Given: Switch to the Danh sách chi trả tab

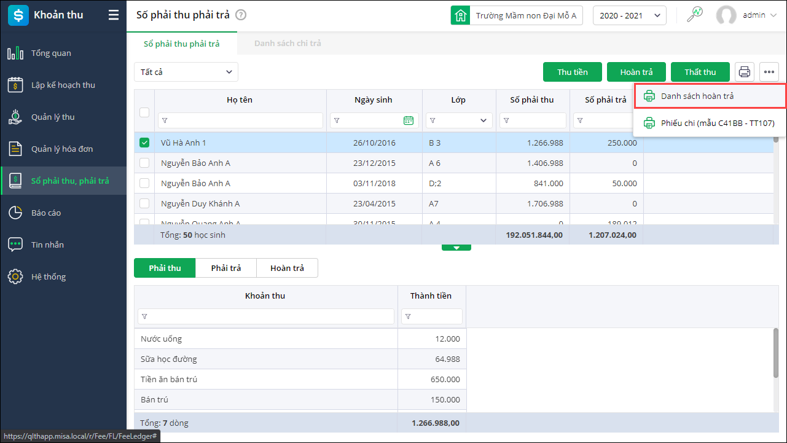Looking at the screenshot, I should coord(288,44).
